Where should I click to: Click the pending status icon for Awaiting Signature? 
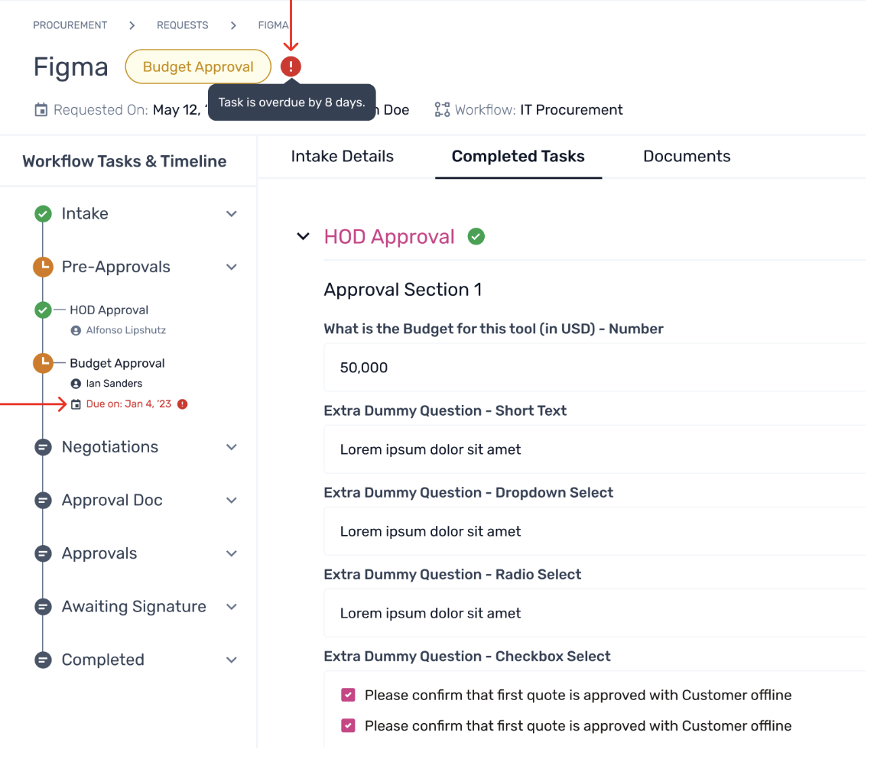43,607
